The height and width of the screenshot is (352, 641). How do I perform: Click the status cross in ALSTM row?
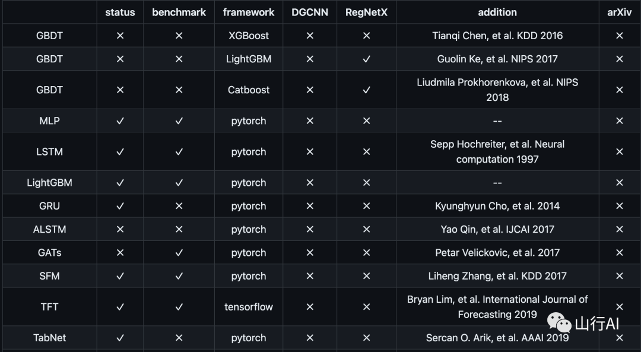point(120,230)
